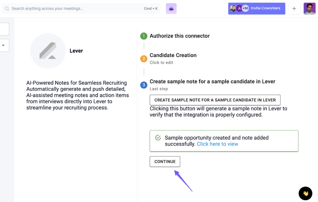Click the Lever logo icon

[48, 51]
